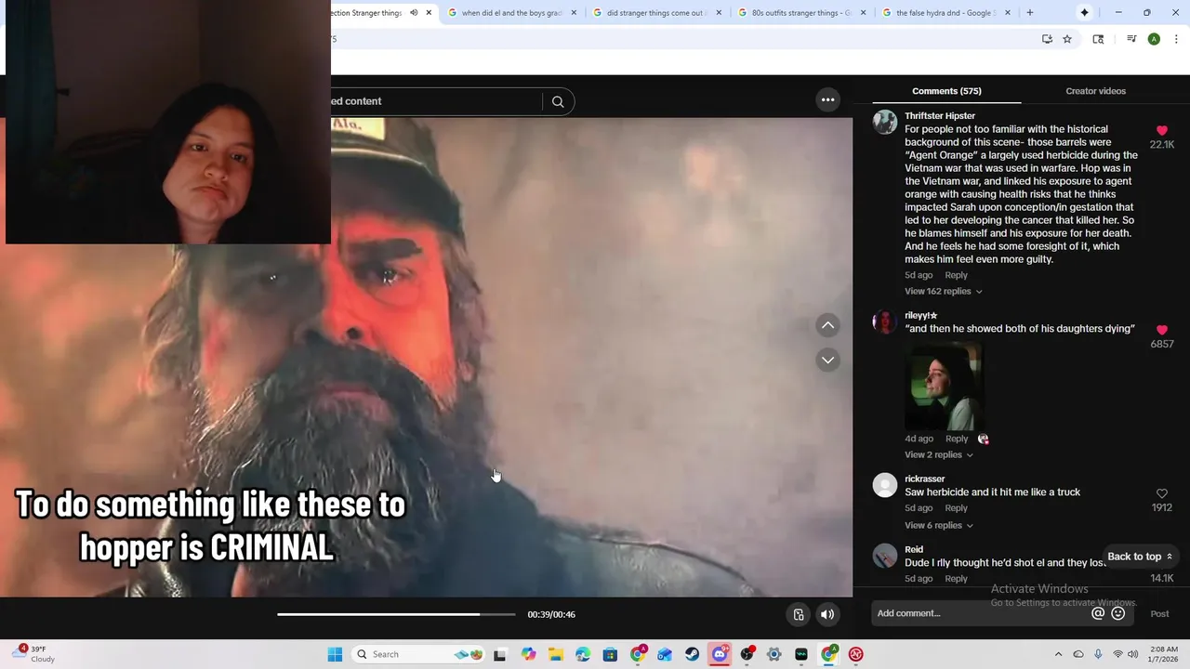Image resolution: width=1190 pixels, height=669 pixels.
Task: Switch to Creator videos tab
Action: [1095, 91]
